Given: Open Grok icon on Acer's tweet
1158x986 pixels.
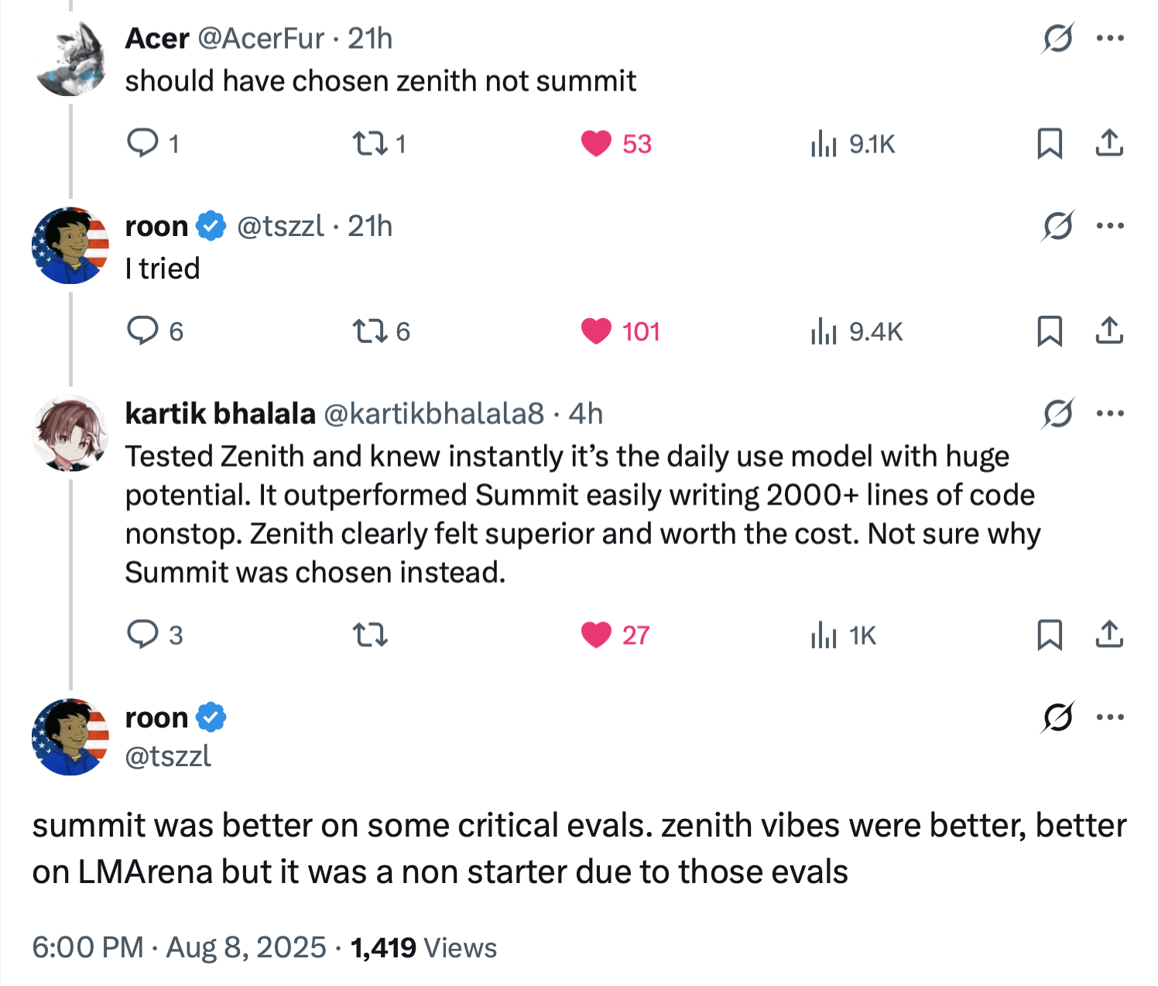Looking at the screenshot, I should coord(1057,38).
